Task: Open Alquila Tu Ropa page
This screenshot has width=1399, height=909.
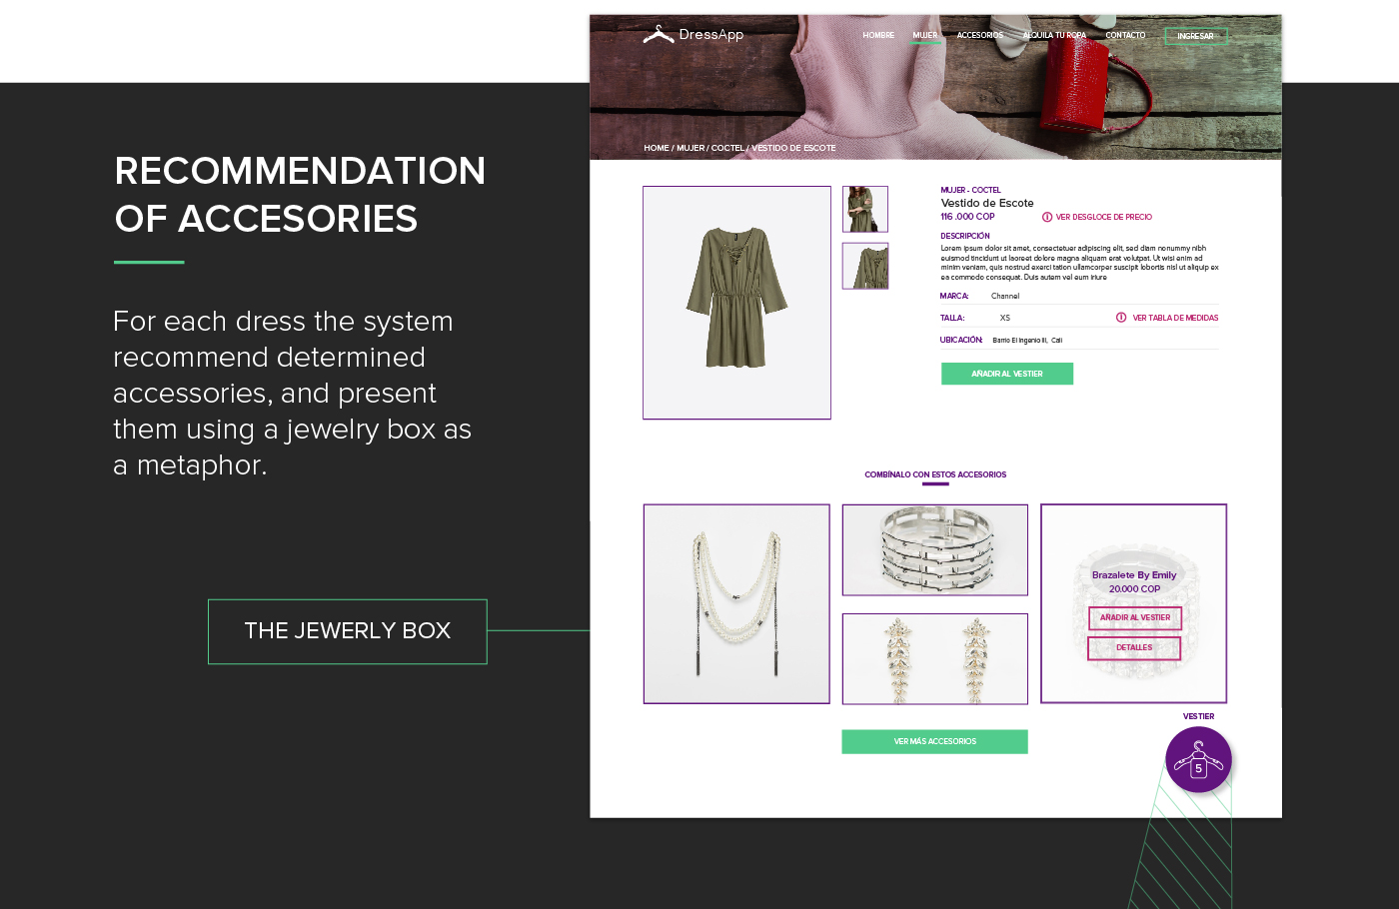Action: coord(1054,36)
